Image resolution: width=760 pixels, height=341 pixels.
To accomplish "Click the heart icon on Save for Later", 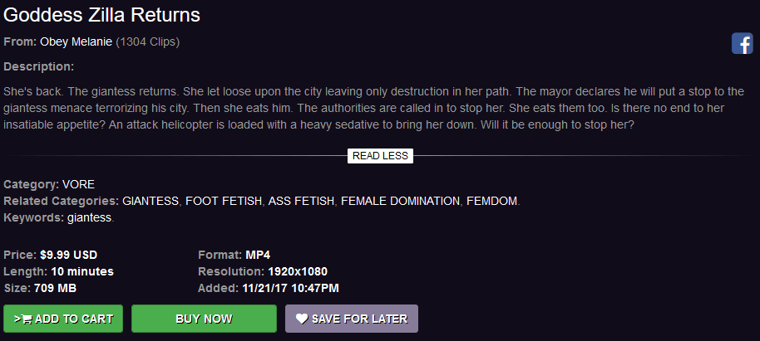I will 301,319.
